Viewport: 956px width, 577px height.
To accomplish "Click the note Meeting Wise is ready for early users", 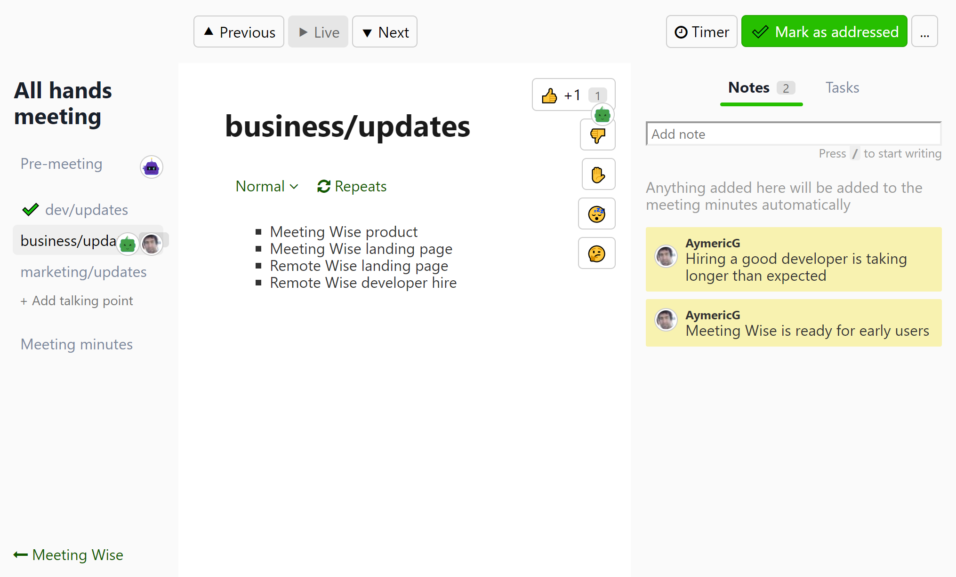I will 794,323.
